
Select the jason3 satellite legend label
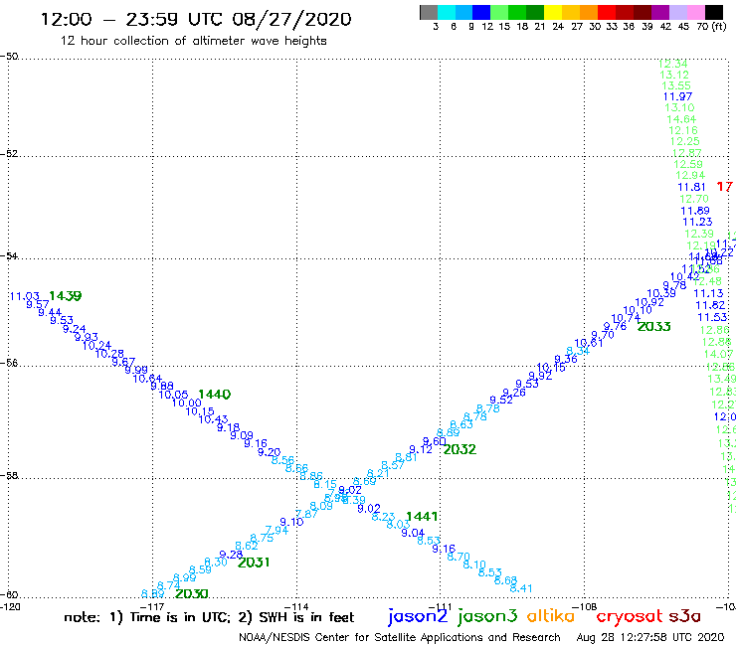pyautogui.click(x=487, y=617)
